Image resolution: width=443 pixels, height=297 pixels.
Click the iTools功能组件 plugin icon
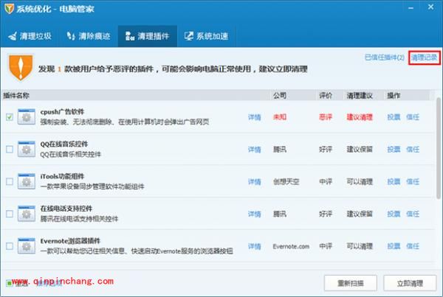coord(27,181)
